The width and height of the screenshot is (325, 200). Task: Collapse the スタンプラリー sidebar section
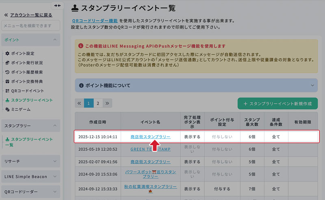pos(54,126)
